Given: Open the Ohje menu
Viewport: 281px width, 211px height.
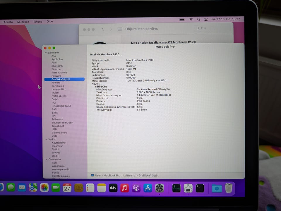Looking at the screenshot, I should 50,21.
